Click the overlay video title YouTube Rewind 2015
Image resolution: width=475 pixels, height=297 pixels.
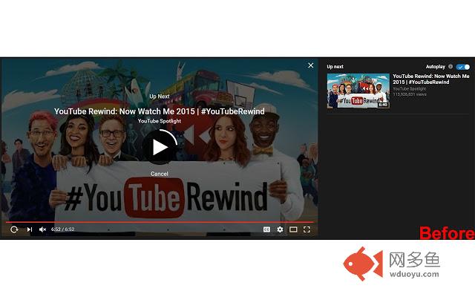point(160,111)
